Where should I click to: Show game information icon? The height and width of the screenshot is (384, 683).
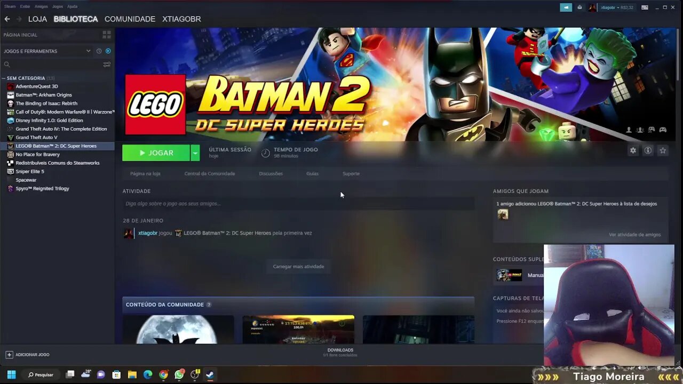point(648,151)
